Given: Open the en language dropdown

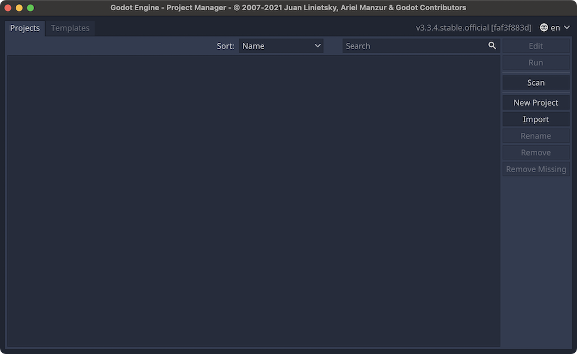Looking at the screenshot, I should coord(555,28).
